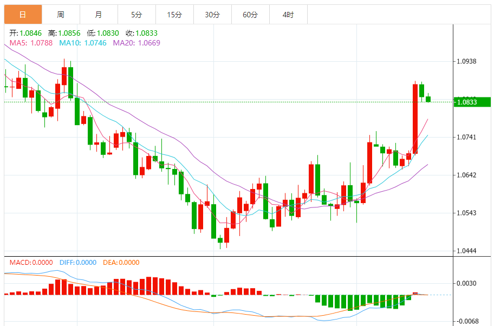Switch to the 周 weekly tab
Screen dimensions: 494x326
61,15
